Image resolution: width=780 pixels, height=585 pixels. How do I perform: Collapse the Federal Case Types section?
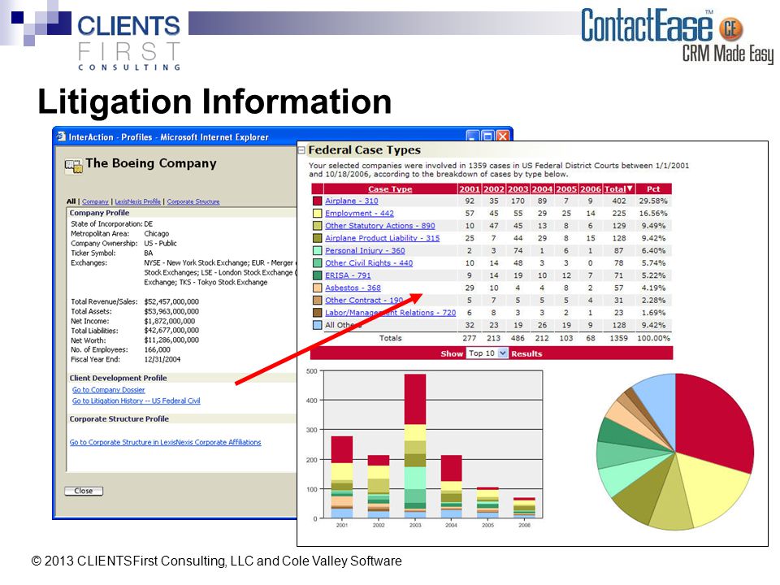coord(301,149)
